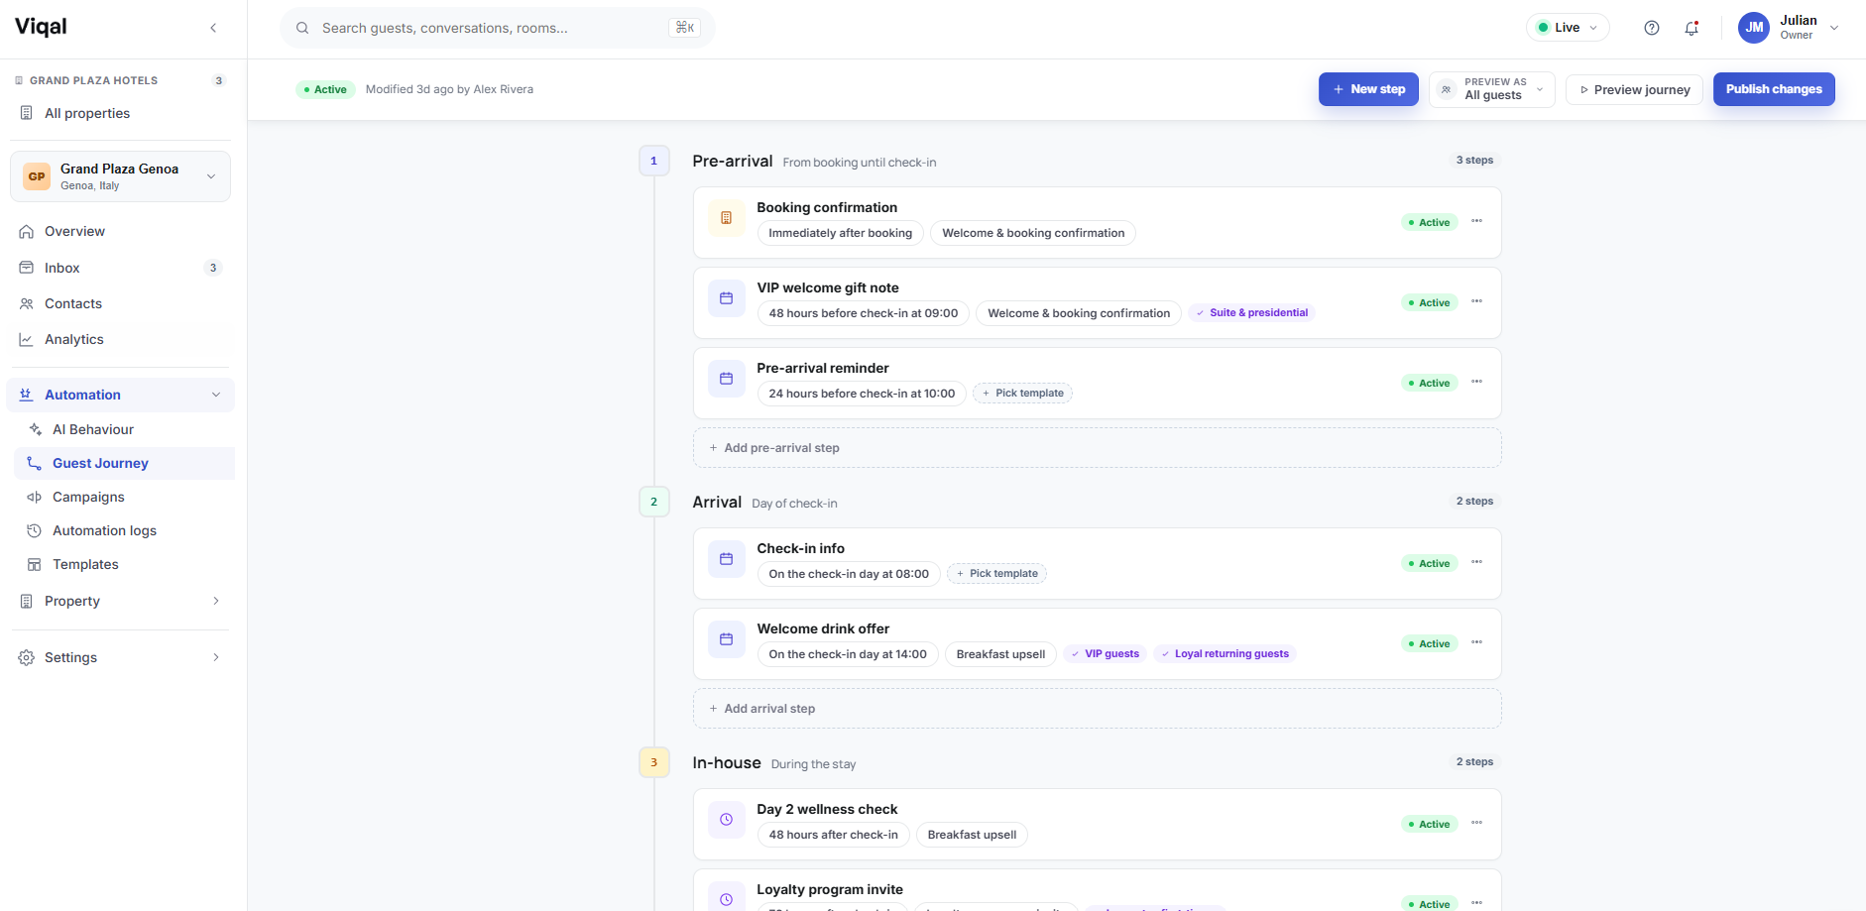Focus the search guests input field
The image size is (1866, 911).
[497, 28]
